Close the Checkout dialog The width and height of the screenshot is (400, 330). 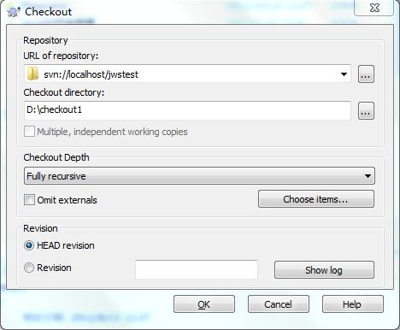[x=374, y=8]
